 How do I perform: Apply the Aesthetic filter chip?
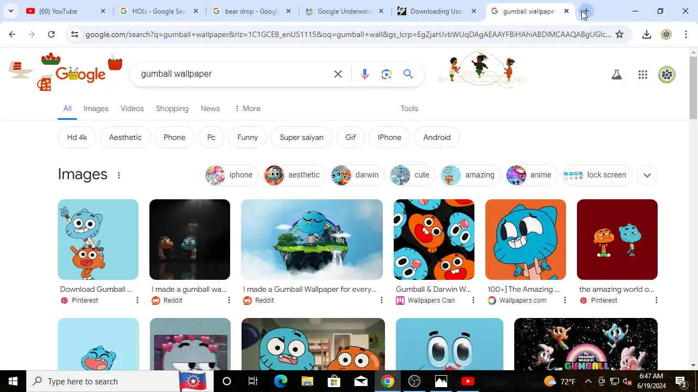click(x=125, y=137)
